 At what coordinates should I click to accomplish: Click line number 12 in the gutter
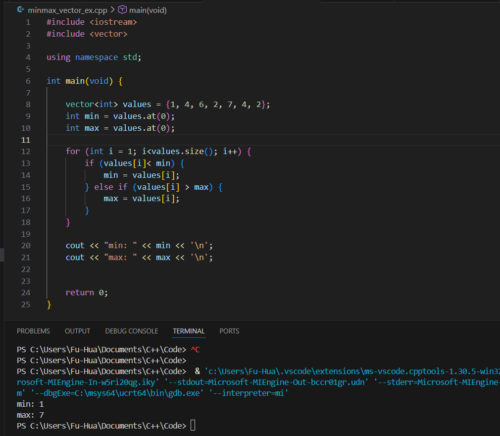click(x=26, y=152)
